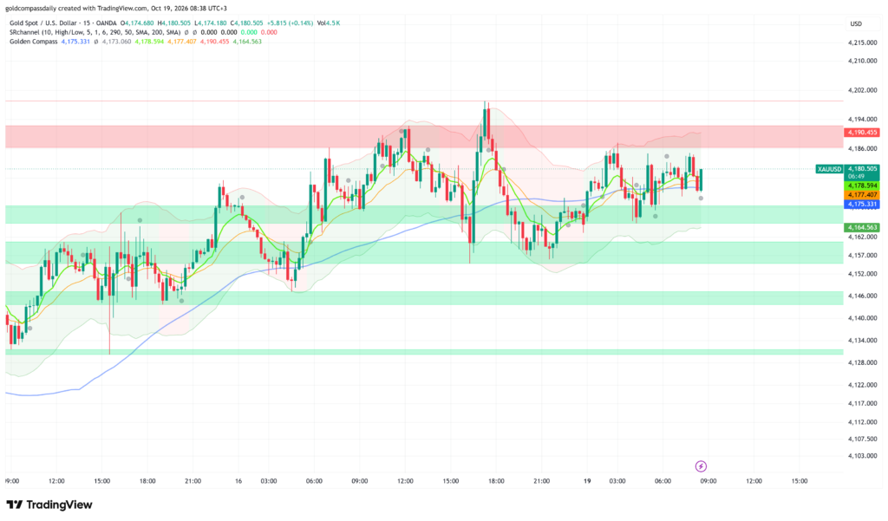Click the 4,215.000 price scale label
Image resolution: width=888 pixels, height=521 pixels.
tap(863, 42)
